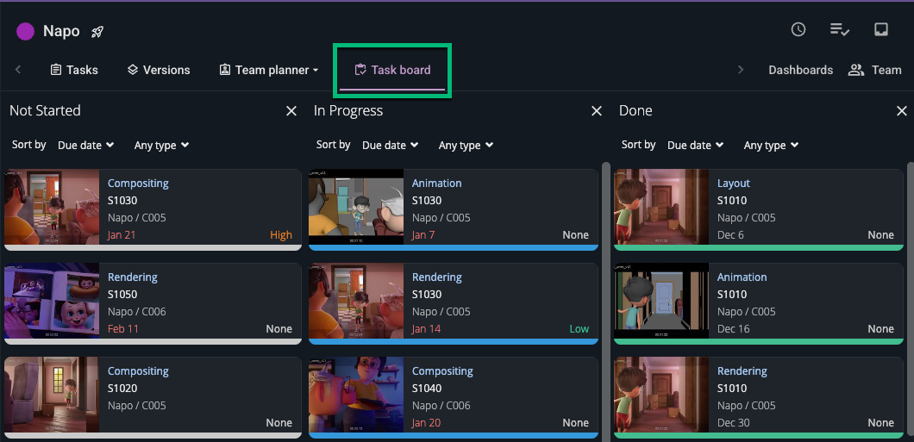
Task: Open Any type filter in Not Started
Action: coord(161,145)
